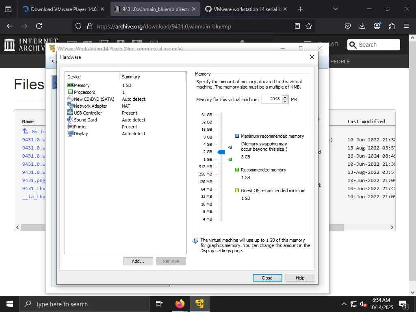Click horizontal scrollbar left arrow in file list
Viewport: 416px width, 312px height.
click(x=17, y=227)
